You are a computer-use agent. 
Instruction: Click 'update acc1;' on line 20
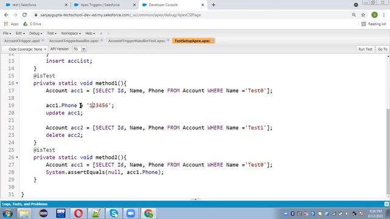(x=64, y=113)
